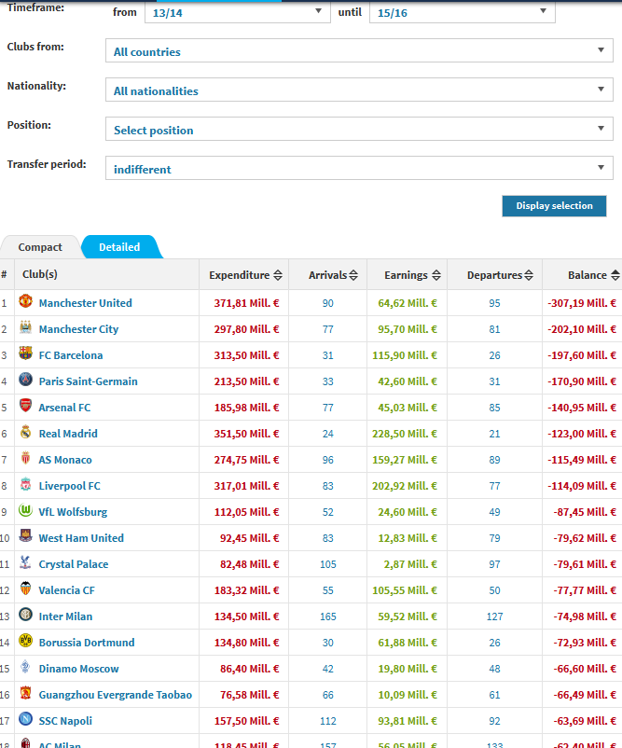The width and height of the screenshot is (622, 748).
Task: Open the All countries dropdown
Action: click(359, 51)
